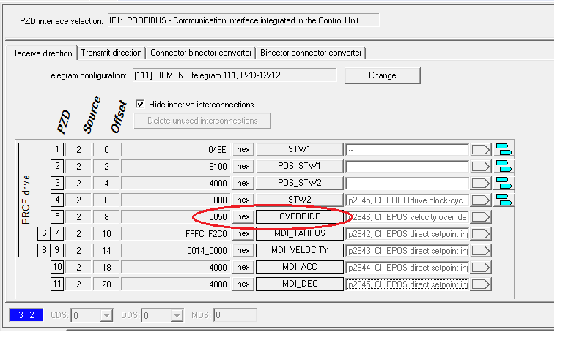Toggle hex format for MDI_ACC value

(243, 267)
